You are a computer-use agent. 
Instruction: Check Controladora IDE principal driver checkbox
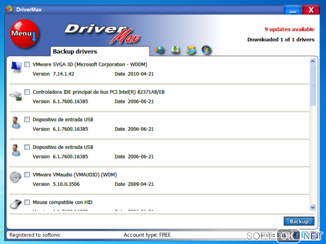click(x=27, y=92)
